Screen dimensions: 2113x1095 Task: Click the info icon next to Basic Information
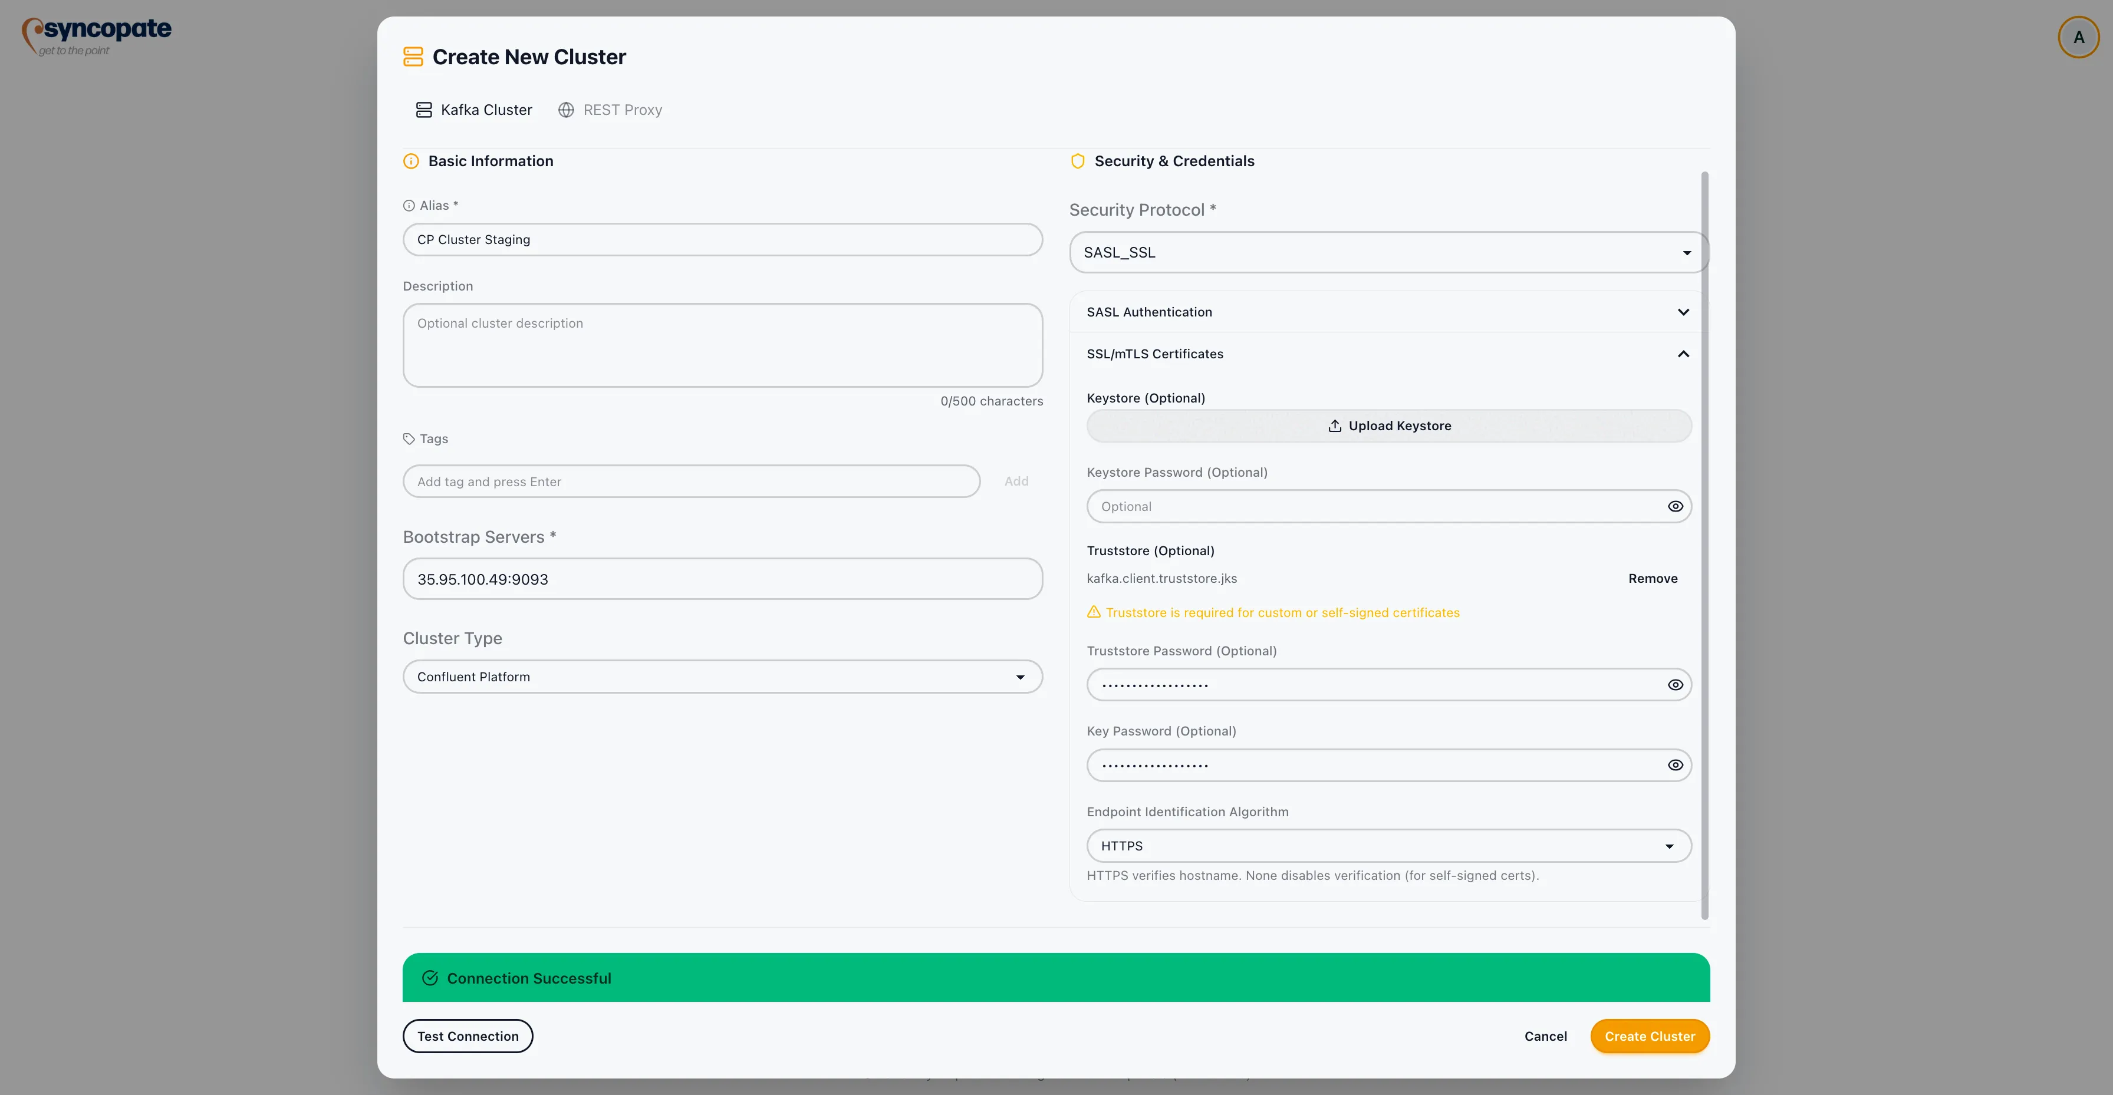(411, 161)
